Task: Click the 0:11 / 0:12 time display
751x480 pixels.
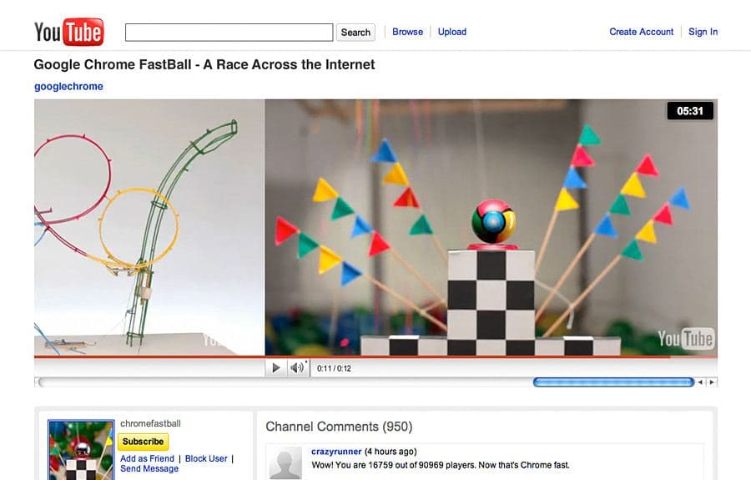Action: pos(334,368)
